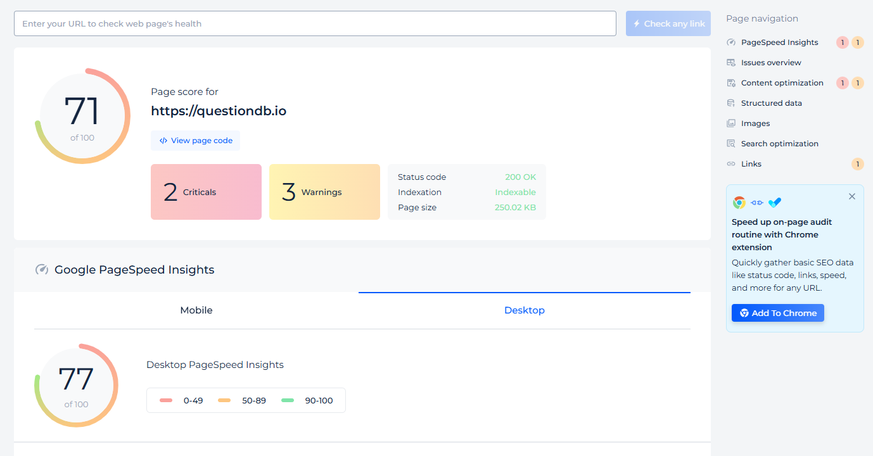Viewport: 873px width, 456px height.
Task: Click the Images nav icon
Action: point(730,123)
